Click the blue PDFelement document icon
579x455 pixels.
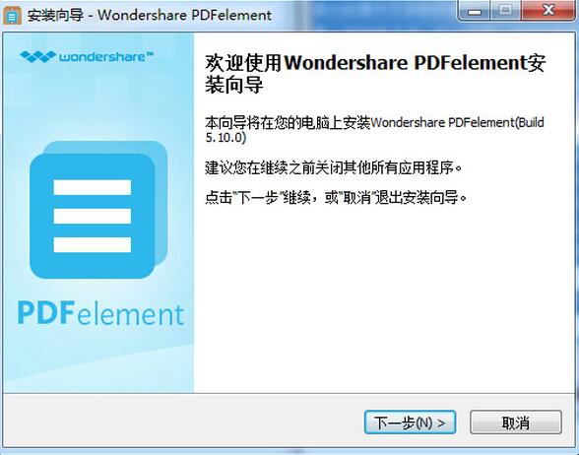point(92,216)
